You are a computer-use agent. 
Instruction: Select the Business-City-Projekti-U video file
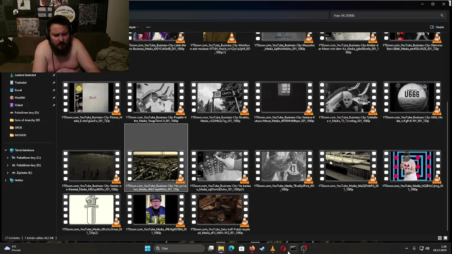click(x=155, y=98)
